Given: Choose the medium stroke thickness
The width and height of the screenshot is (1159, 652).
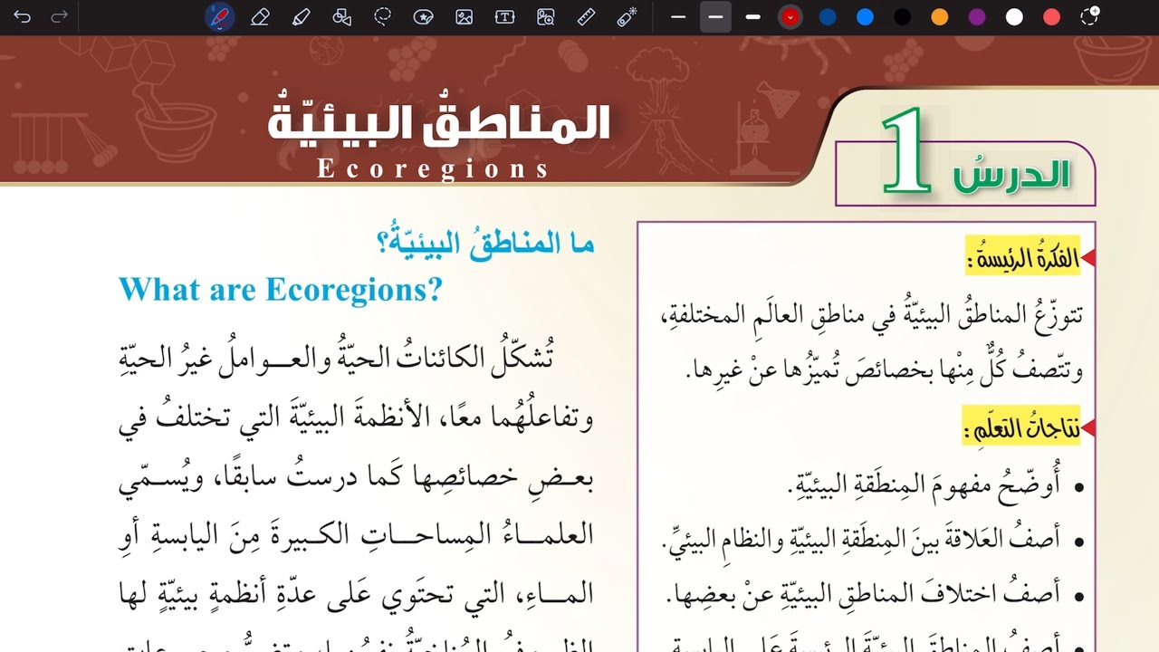Looking at the screenshot, I should click(x=715, y=16).
